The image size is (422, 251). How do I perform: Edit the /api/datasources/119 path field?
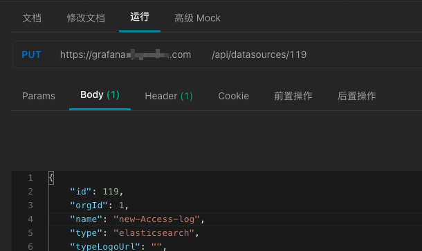(x=259, y=54)
